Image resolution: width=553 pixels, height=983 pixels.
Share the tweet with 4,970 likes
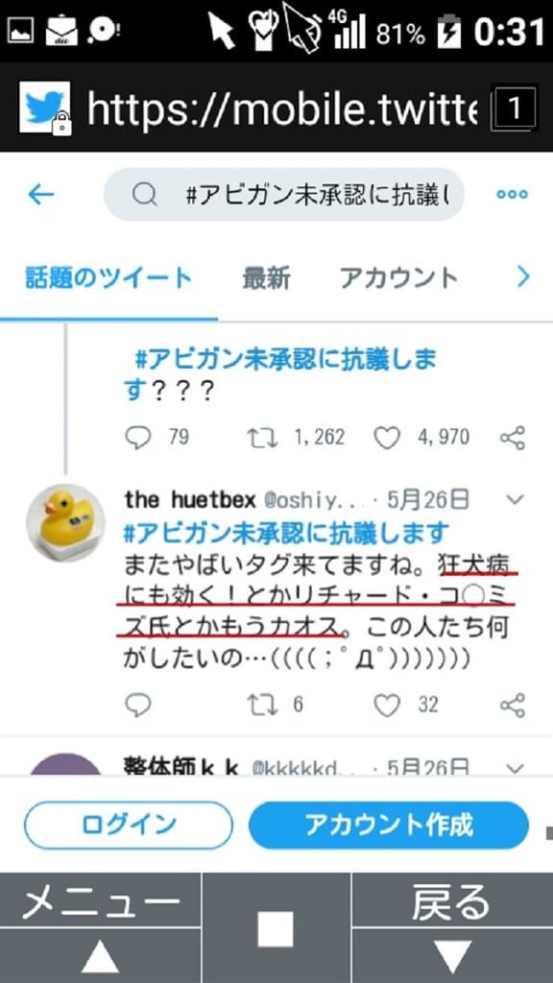513,438
